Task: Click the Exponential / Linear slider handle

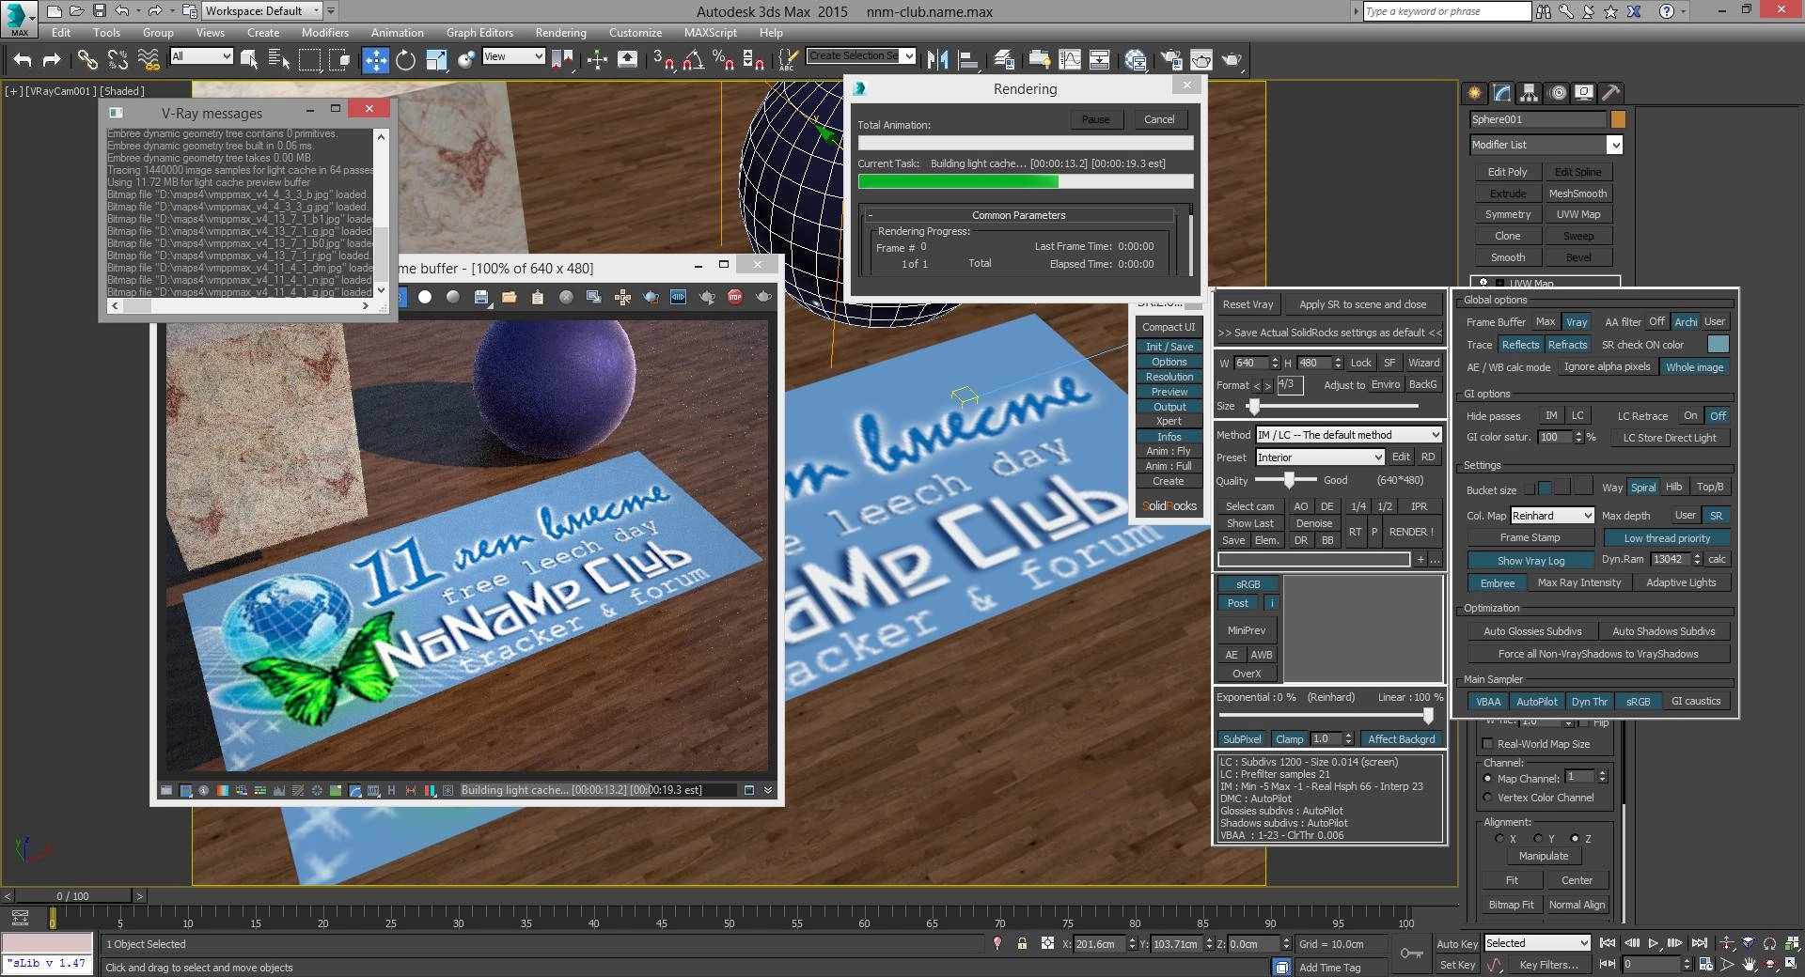Action: click(x=1429, y=716)
